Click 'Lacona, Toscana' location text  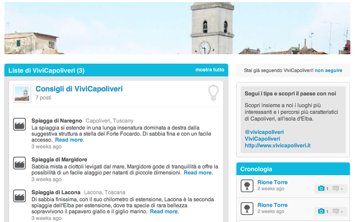click(x=105, y=193)
